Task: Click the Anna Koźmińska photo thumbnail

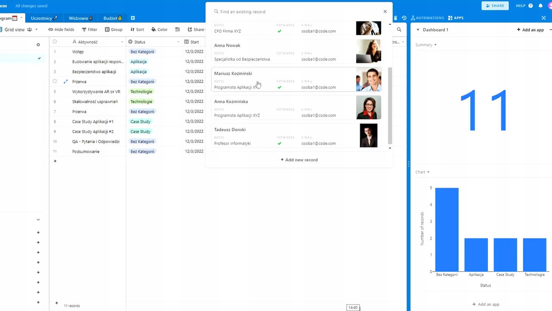Action: (x=369, y=108)
